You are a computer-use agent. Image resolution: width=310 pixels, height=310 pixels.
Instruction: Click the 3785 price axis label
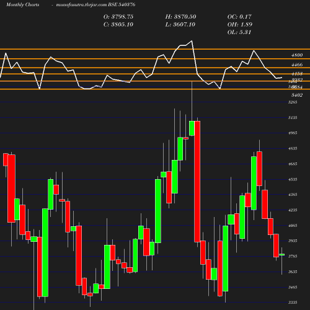pyautogui.click(x=293, y=256)
